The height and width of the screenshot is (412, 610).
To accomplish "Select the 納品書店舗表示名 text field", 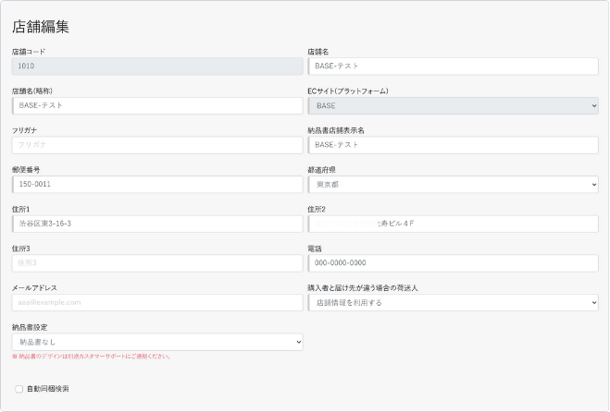I will point(453,145).
